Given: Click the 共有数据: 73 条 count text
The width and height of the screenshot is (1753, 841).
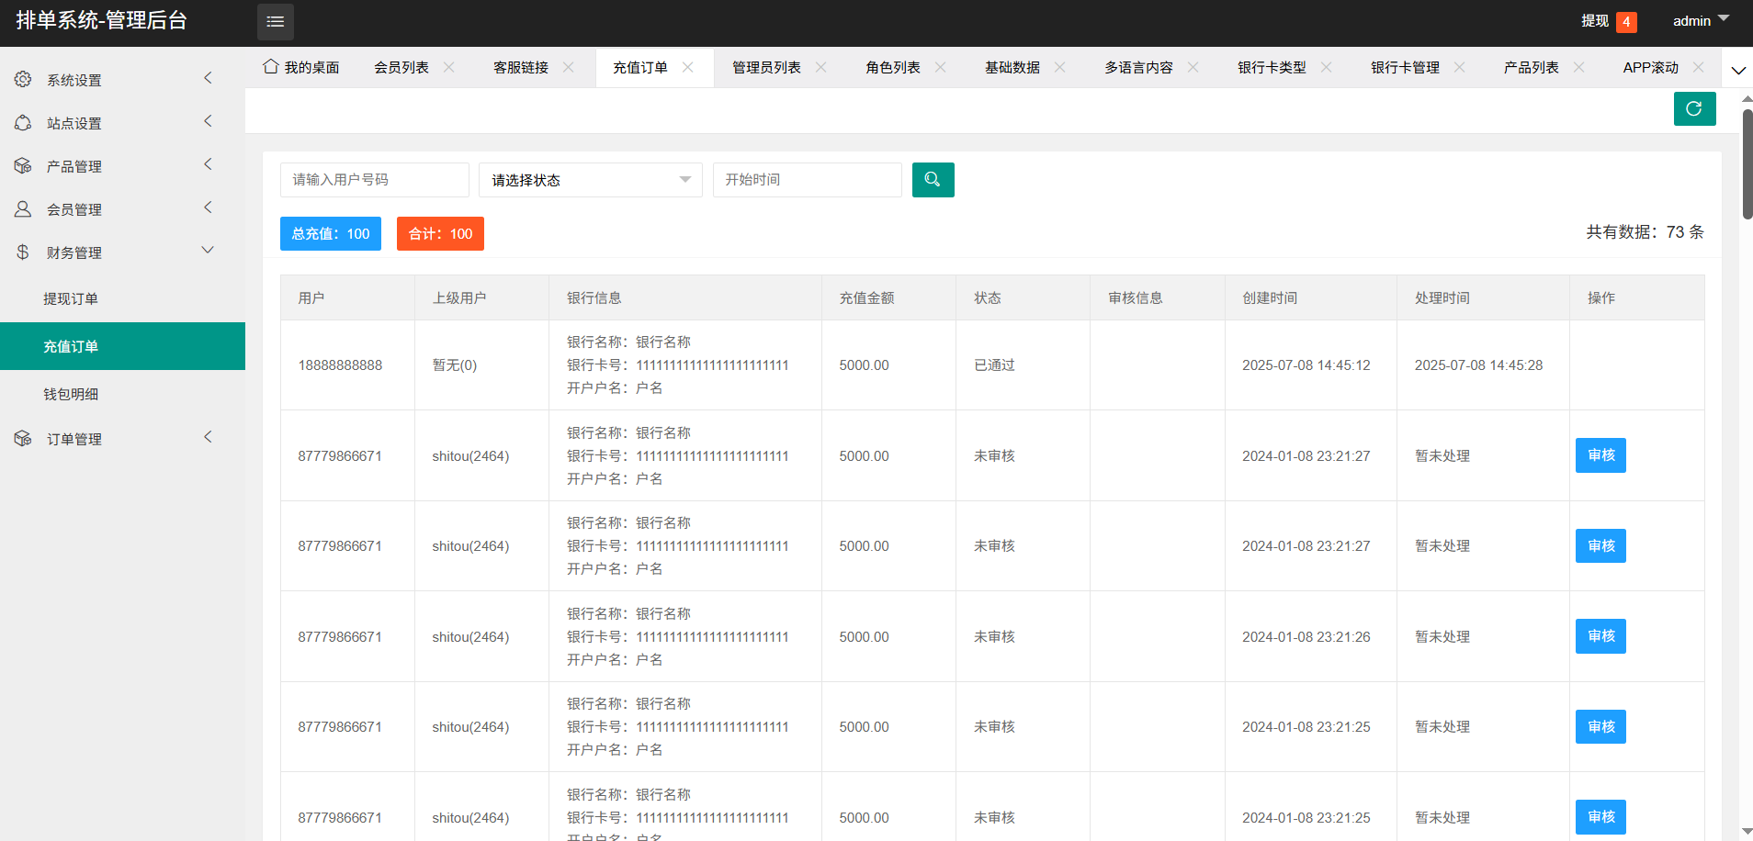Looking at the screenshot, I should 1645,232.
